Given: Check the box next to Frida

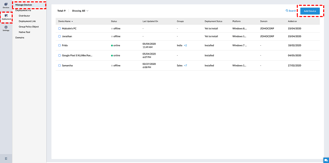Looking at the screenshot, I should tap(59, 45).
